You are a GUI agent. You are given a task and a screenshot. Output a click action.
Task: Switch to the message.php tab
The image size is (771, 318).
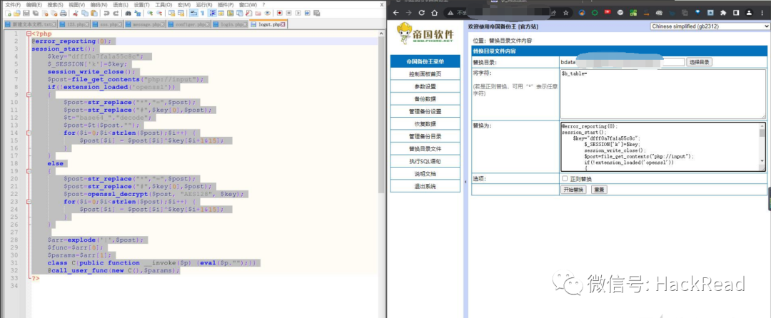click(x=145, y=24)
